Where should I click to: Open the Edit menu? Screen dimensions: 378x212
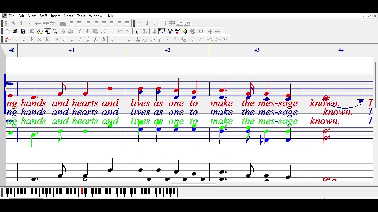(21, 16)
